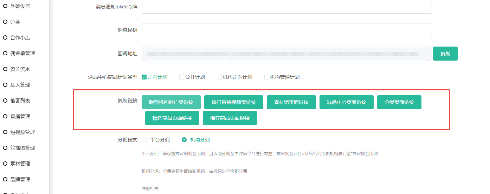Copy the 素材馆页面链接
The image size is (490, 194).
click(x=291, y=102)
